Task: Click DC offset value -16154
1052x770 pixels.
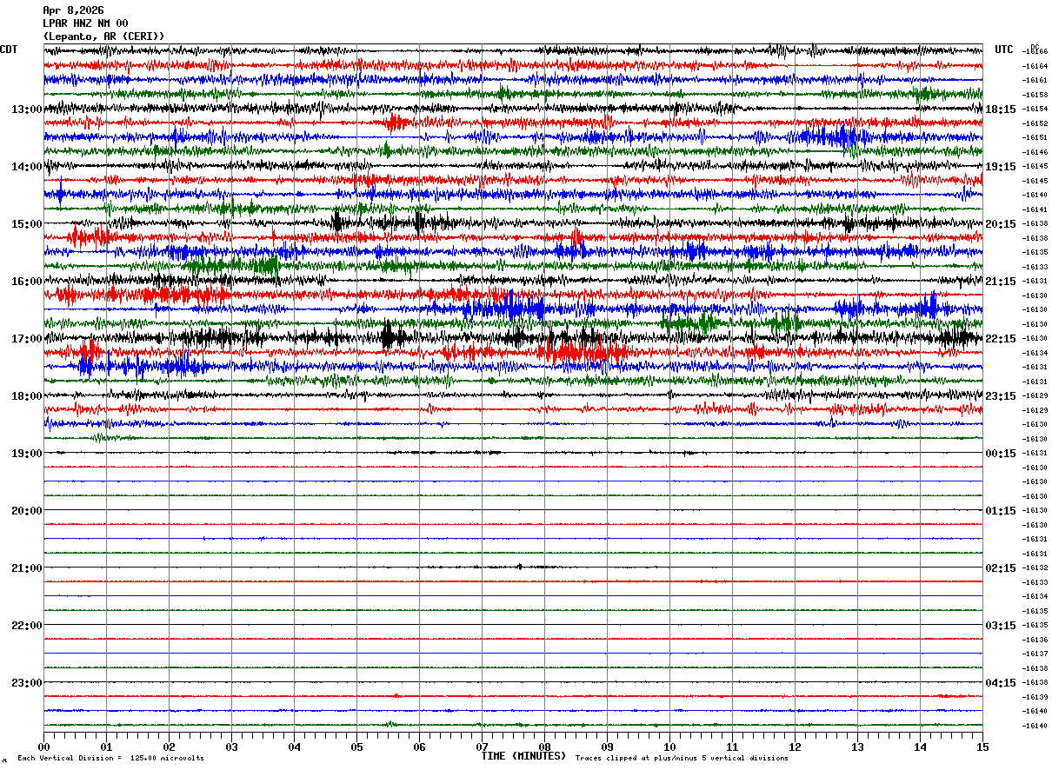Action: [x=1035, y=109]
